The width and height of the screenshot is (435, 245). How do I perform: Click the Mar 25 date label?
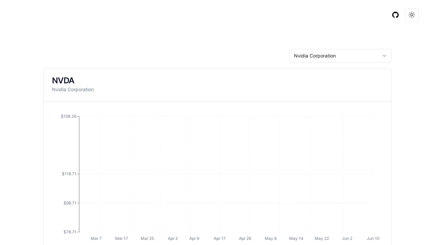pyautogui.click(x=147, y=239)
